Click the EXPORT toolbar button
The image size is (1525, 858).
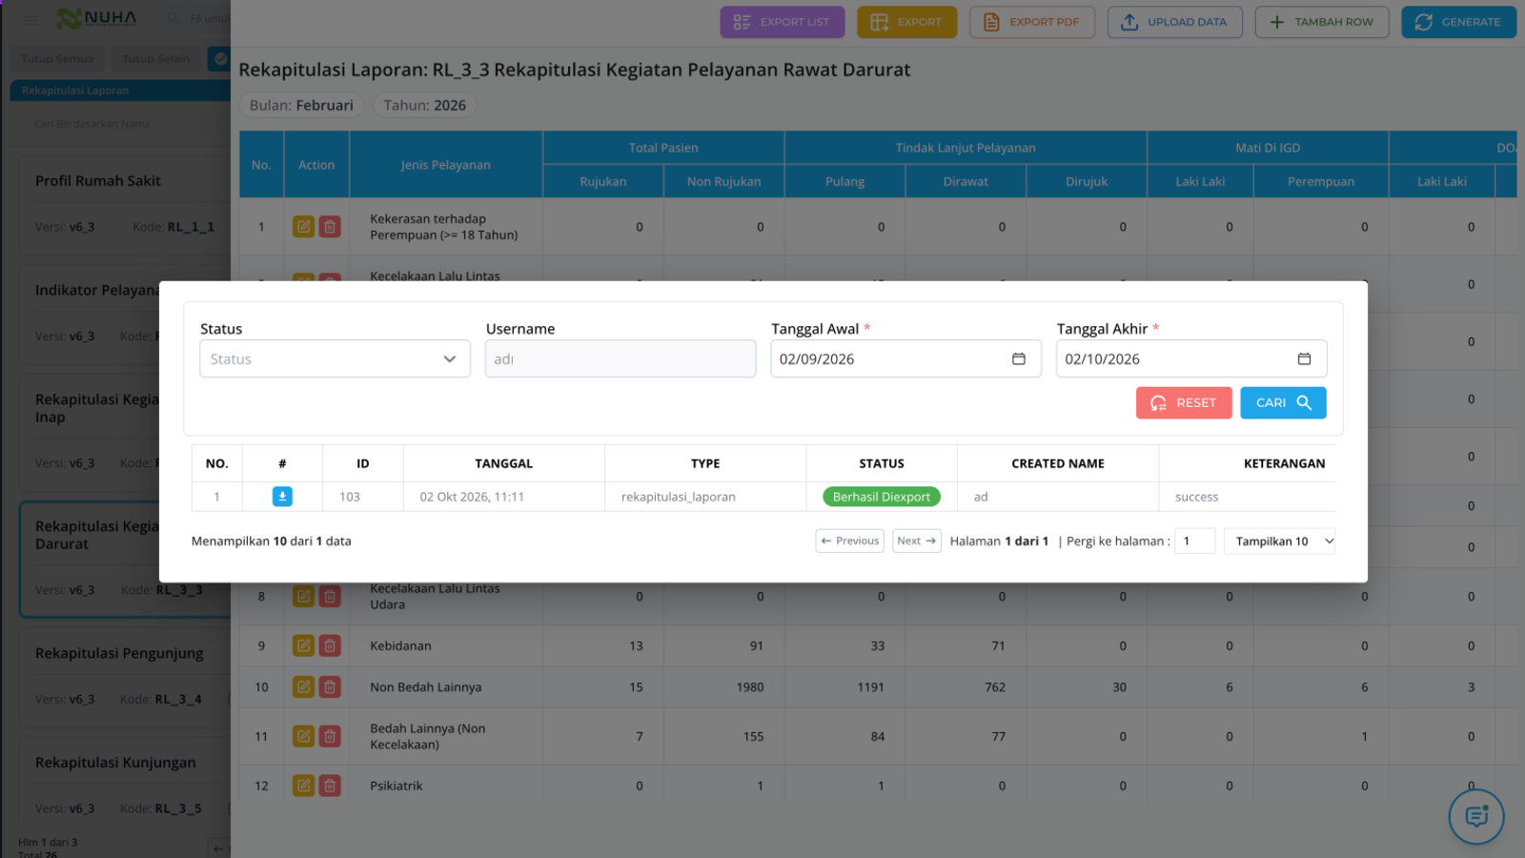tap(906, 22)
